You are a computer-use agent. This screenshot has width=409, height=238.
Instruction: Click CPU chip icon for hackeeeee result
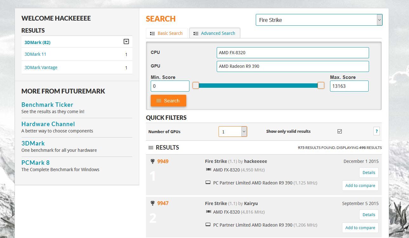coord(208,170)
